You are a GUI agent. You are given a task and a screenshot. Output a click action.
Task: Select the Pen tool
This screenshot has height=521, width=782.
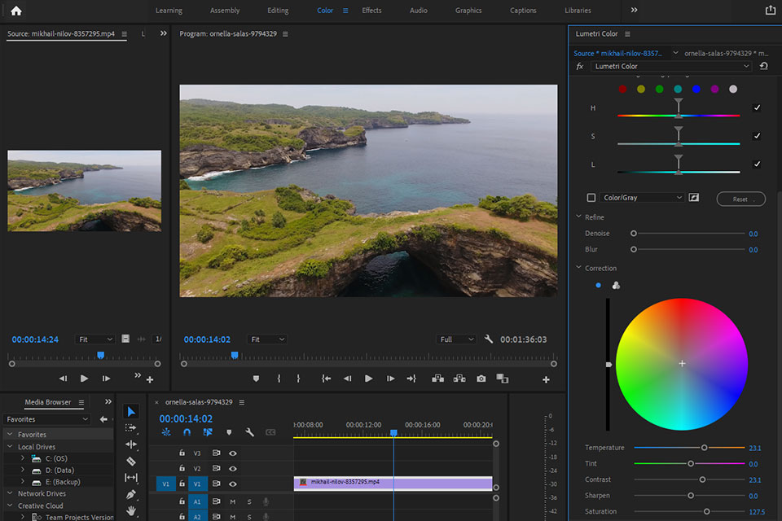pyautogui.click(x=131, y=494)
